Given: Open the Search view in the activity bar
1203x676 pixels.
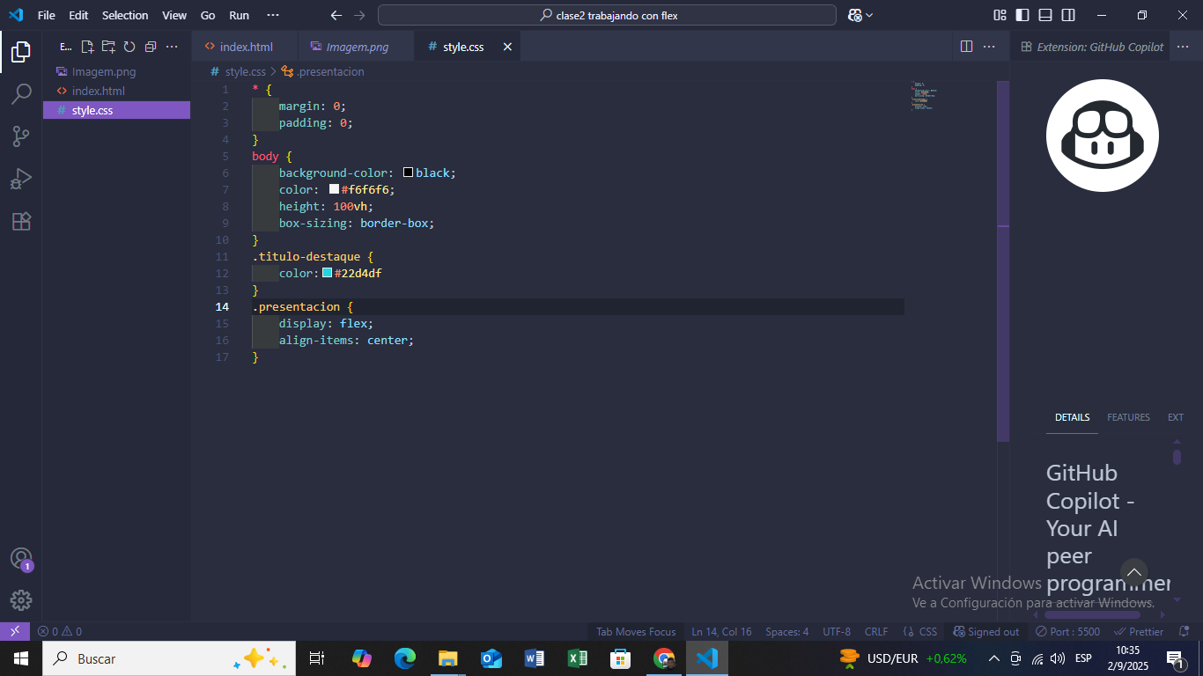Looking at the screenshot, I should click(x=21, y=94).
